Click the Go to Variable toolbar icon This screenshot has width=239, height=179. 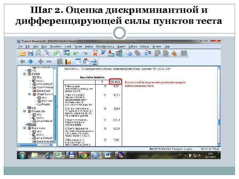coord(111,53)
